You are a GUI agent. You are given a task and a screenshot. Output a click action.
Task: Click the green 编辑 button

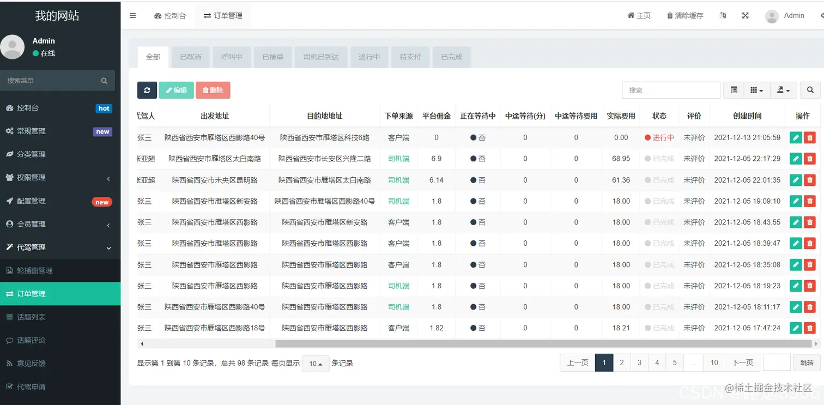point(176,90)
